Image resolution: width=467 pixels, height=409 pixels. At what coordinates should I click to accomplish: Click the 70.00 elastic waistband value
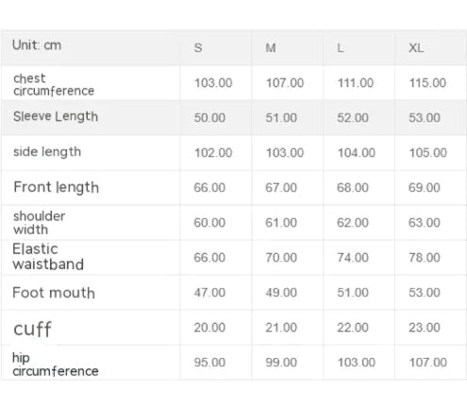[281, 258]
